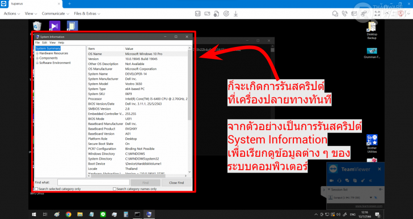Enable Search selected category only checkbox
413x219 pixels.
point(36,189)
